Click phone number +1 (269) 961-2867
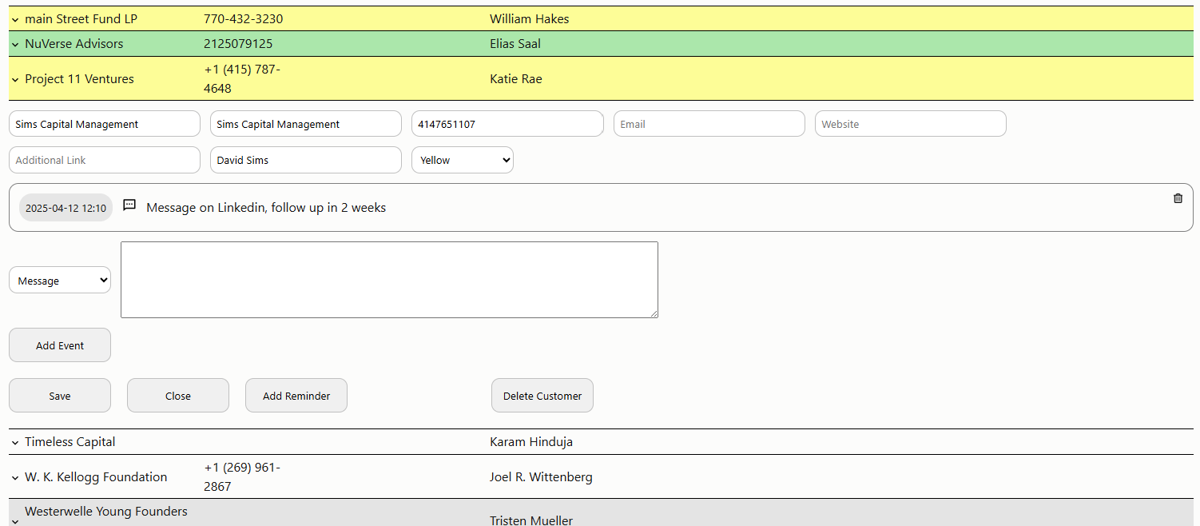 [x=242, y=477]
